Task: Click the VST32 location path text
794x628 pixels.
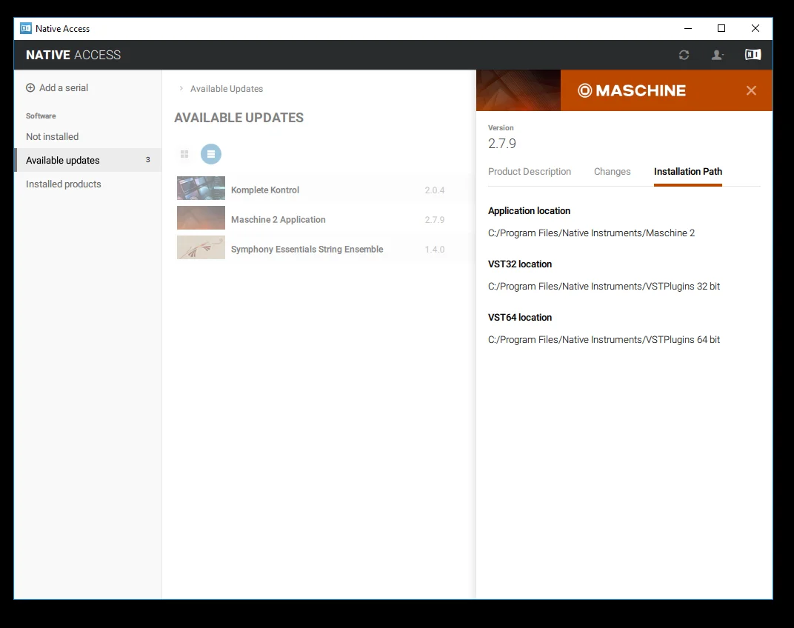Action: click(604, 286)
